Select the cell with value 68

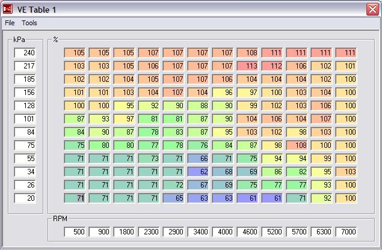tap(223, 172)
